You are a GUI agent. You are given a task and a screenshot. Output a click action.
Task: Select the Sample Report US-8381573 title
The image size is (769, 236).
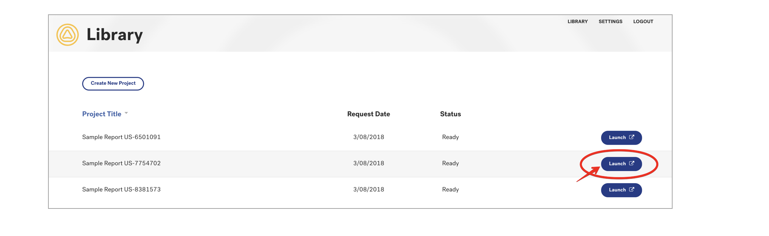point(121,189)
